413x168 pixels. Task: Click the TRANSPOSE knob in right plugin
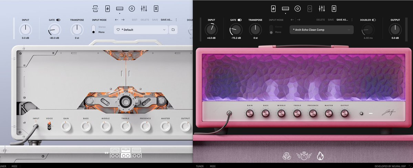[256, 30]
